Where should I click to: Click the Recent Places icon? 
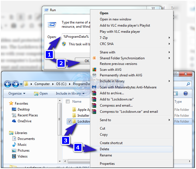coord(14,115)
